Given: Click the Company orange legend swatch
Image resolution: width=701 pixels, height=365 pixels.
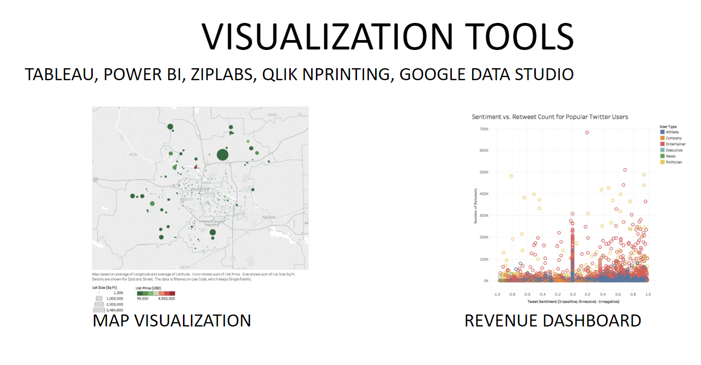Looking at the screenshot, I should [662, 138].
